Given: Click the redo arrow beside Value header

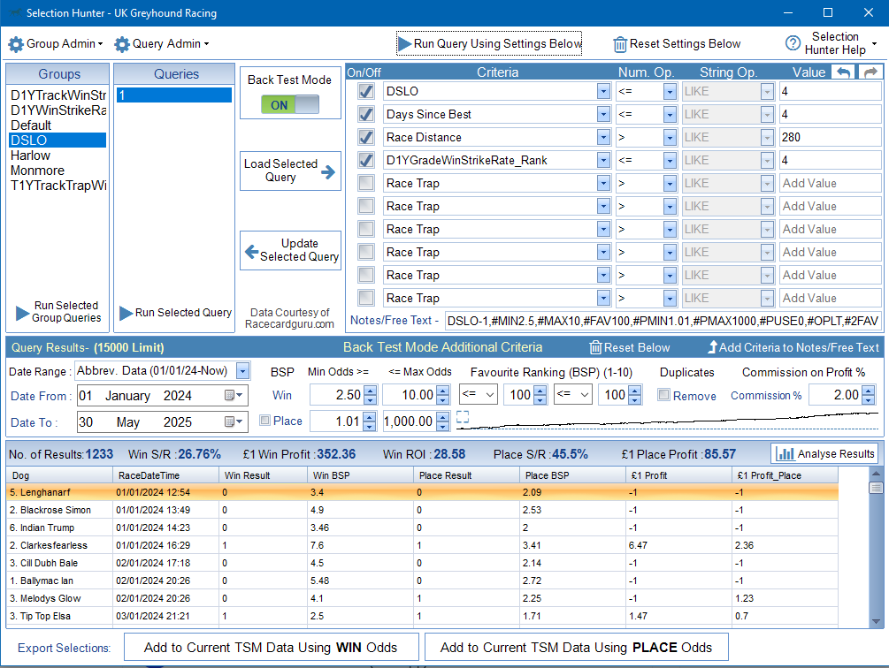Looking at the screenshot, I should [870, 72].
